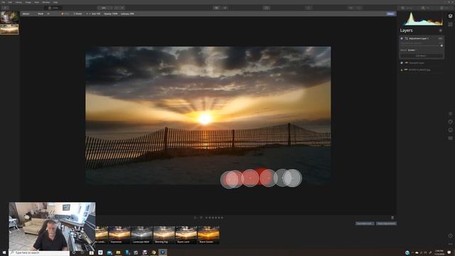The image size is (455, 256).
Task: Apply the Warm Sunset look
Action: pos(208,235)
